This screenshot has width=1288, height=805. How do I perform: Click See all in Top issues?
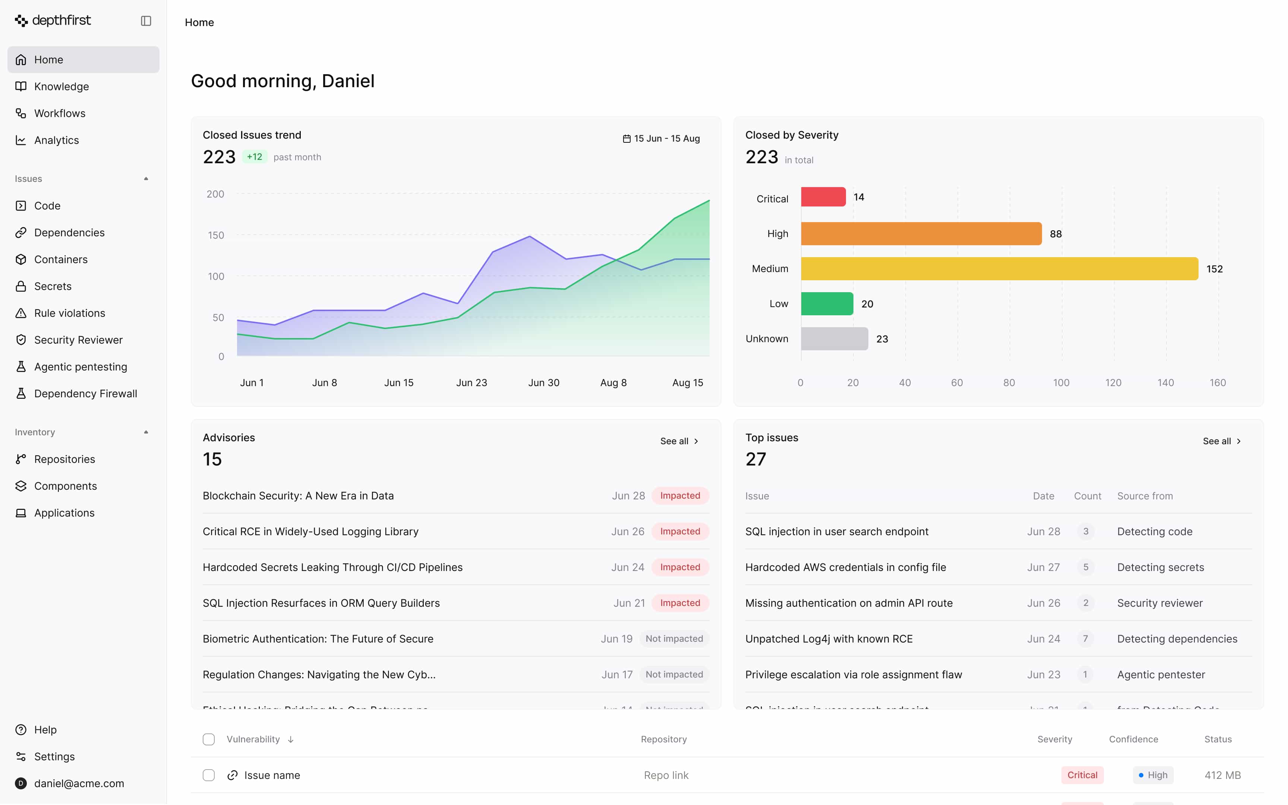pos(1222,441)
